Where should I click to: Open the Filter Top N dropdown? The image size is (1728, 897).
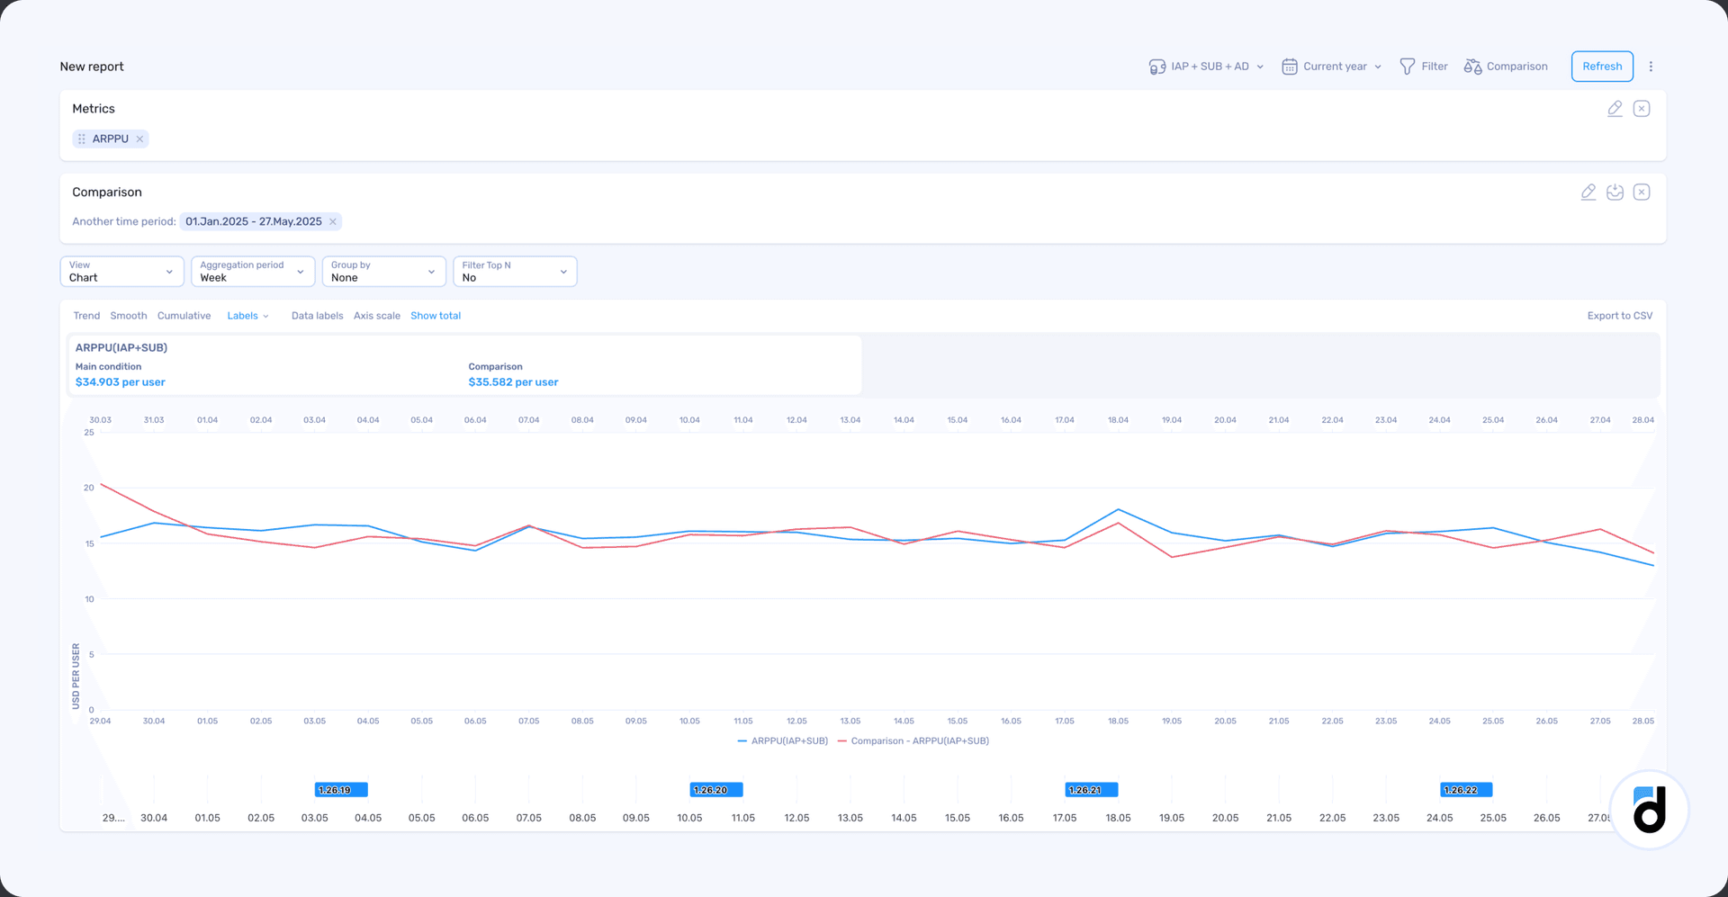point(515,272)
